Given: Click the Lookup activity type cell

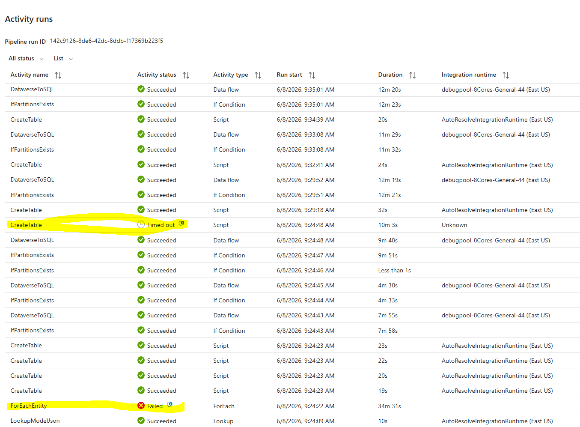Looking at the screenshot, I should pyautogui.click(x=223, y=421).
